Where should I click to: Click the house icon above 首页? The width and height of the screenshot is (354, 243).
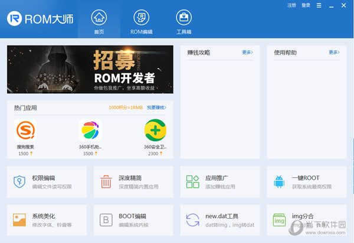99,17
